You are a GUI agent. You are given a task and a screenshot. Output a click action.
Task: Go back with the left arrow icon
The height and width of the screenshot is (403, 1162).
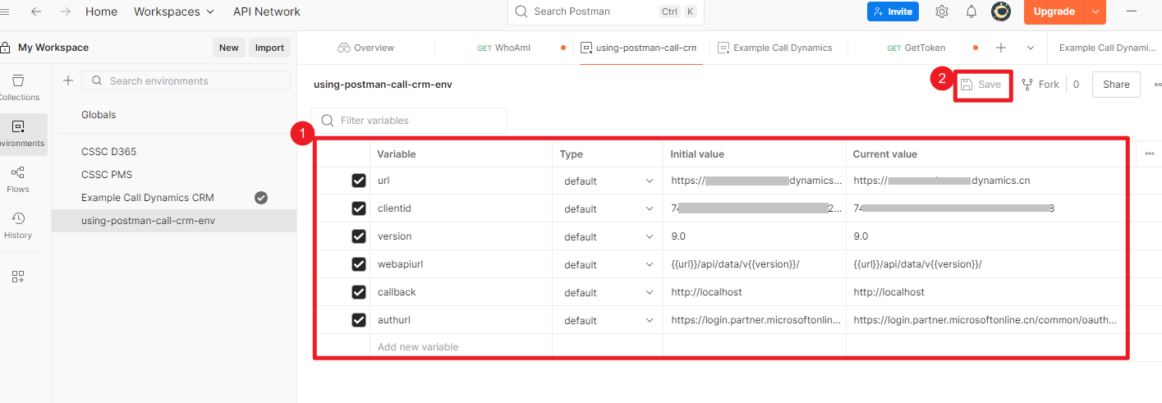(x=36, y=11)
